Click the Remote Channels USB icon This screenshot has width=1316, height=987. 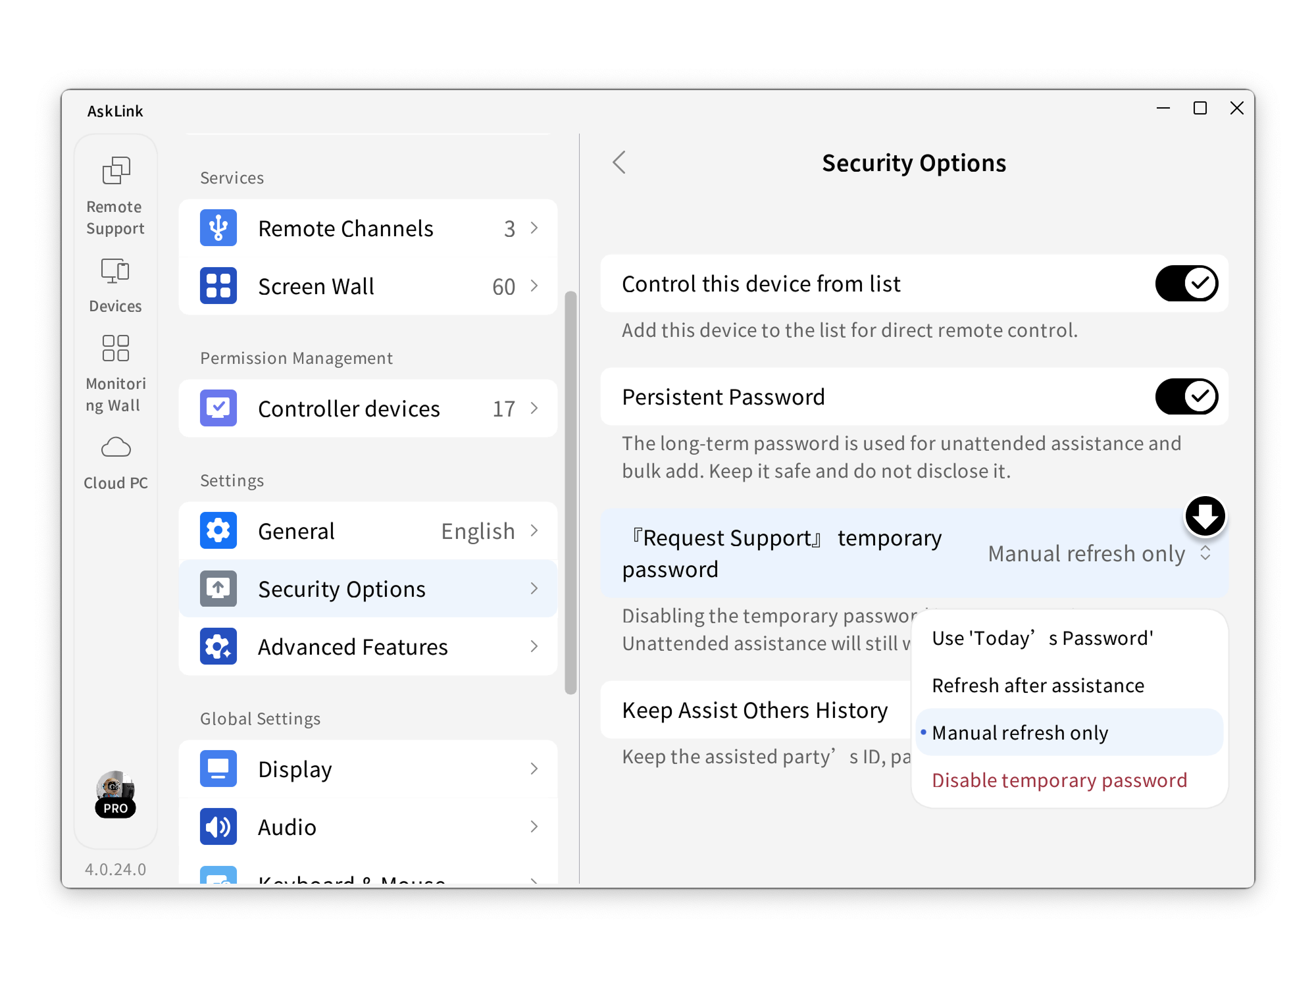(x=218, y=228)
